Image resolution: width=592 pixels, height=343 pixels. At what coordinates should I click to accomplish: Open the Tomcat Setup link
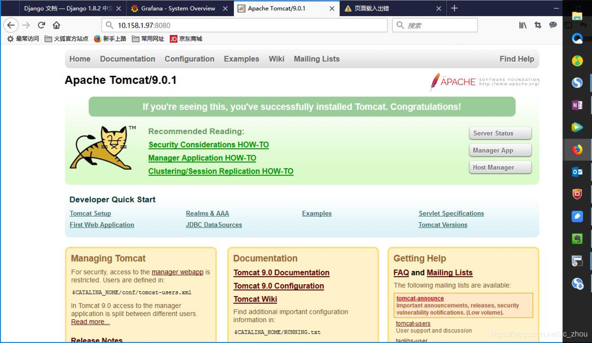coord(90,213)
